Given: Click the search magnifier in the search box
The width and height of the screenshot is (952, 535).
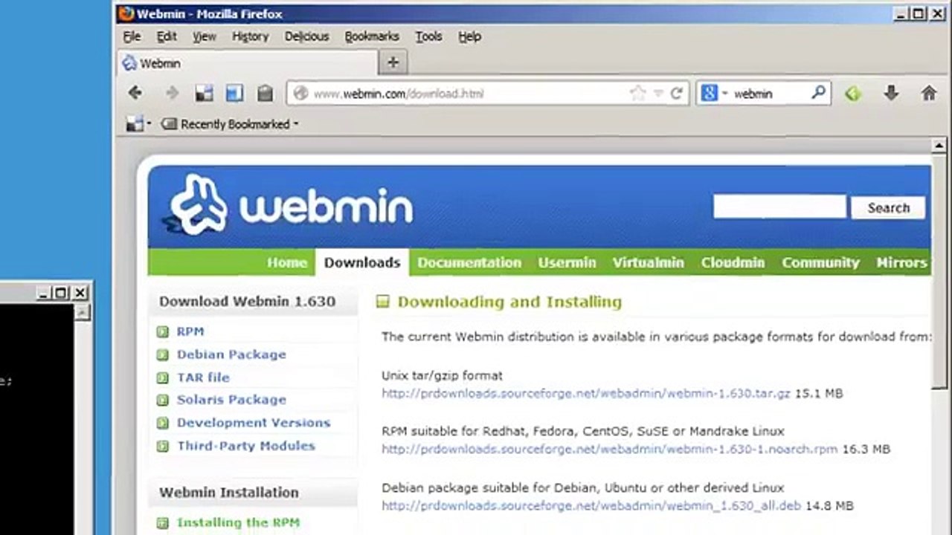Looking at the screenshot, I should tap(818, 93).
